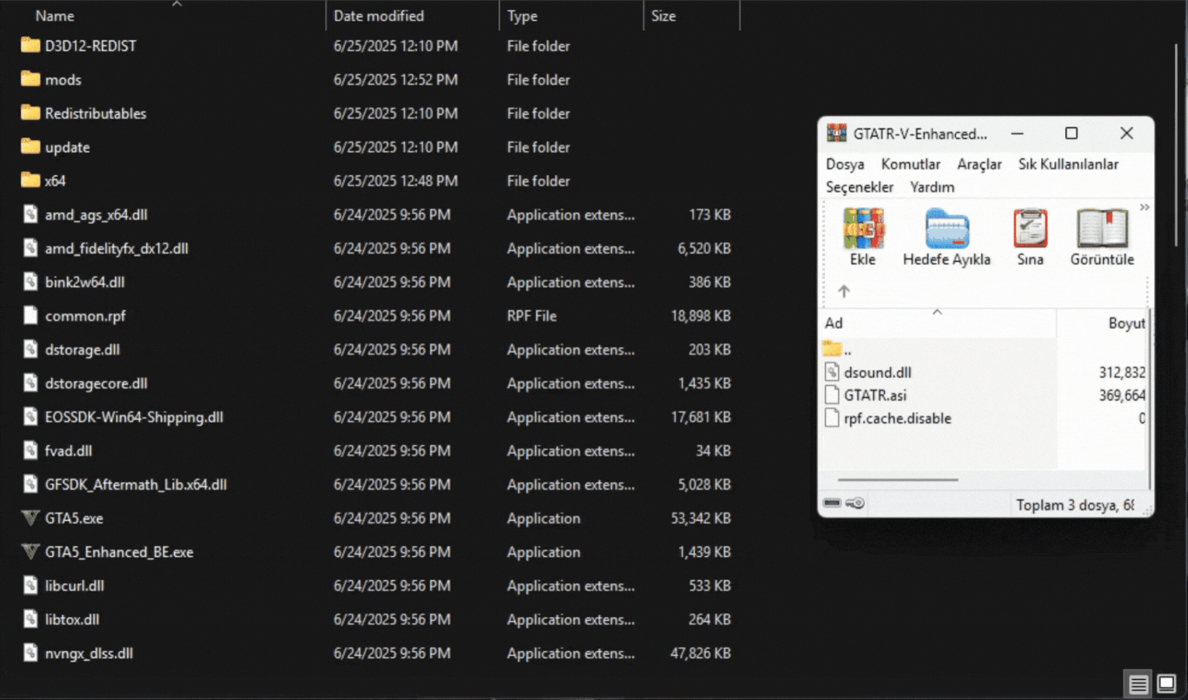Viewport: 1188px width, 700px height.
Task: Open the Araçlar menu in WinRAR
Action: [x=979, y=164]
